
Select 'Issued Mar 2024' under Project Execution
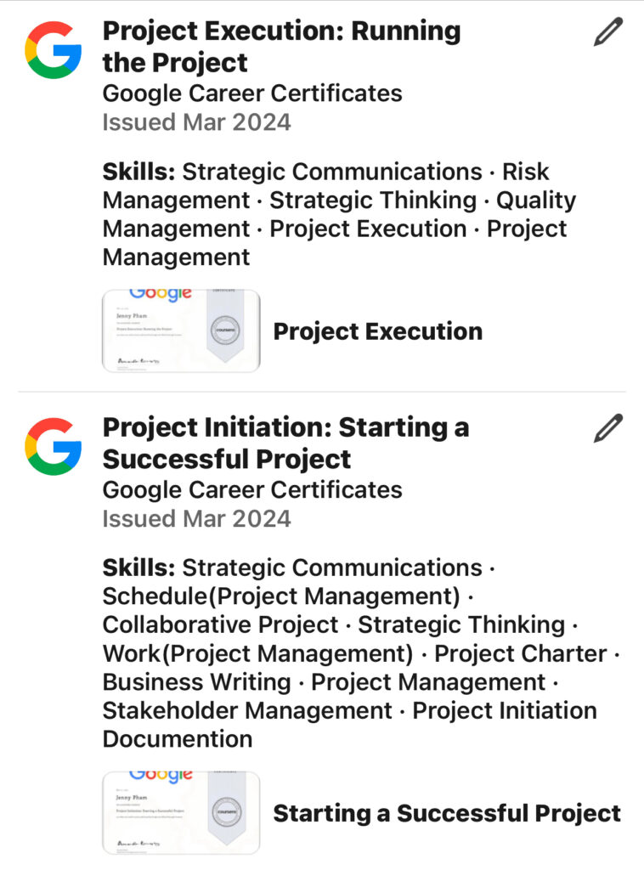coord(196,122)
